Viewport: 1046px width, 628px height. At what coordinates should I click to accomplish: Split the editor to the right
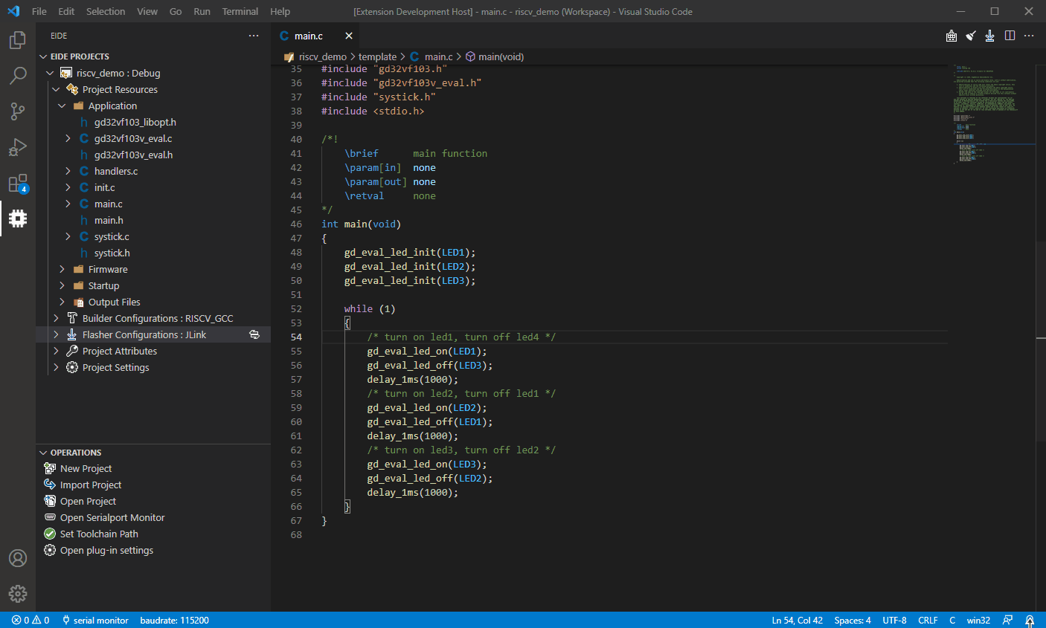(1010, 36)
